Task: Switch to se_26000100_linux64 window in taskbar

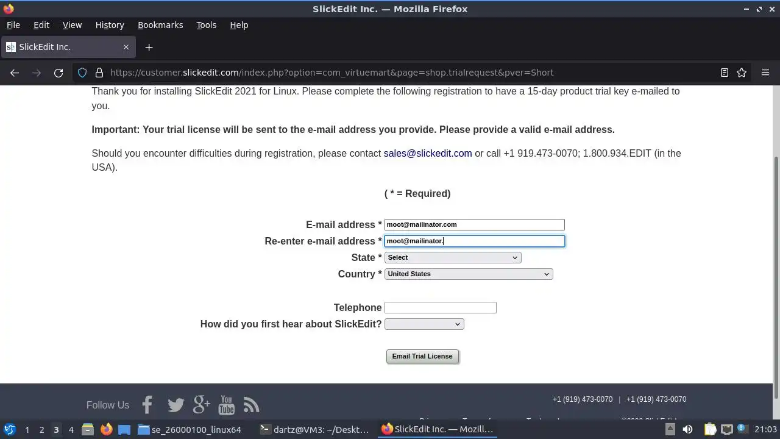Action: coord(190,429)
